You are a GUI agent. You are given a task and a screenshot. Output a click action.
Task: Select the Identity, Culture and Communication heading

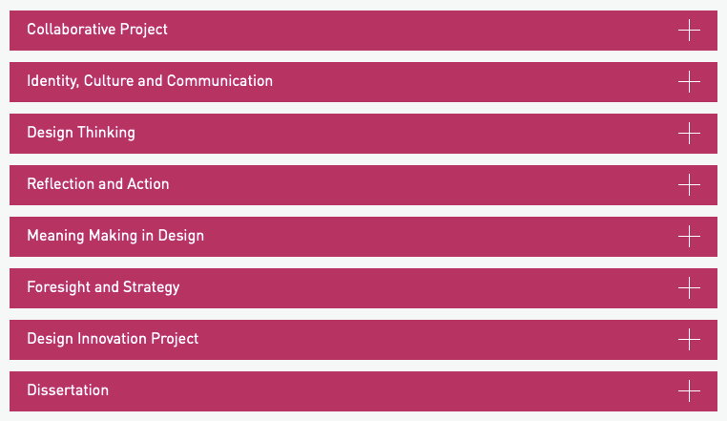tap(150, 81)
